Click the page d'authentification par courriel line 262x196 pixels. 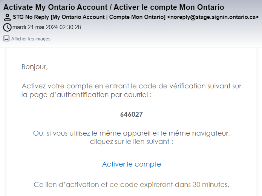(87, 95)
